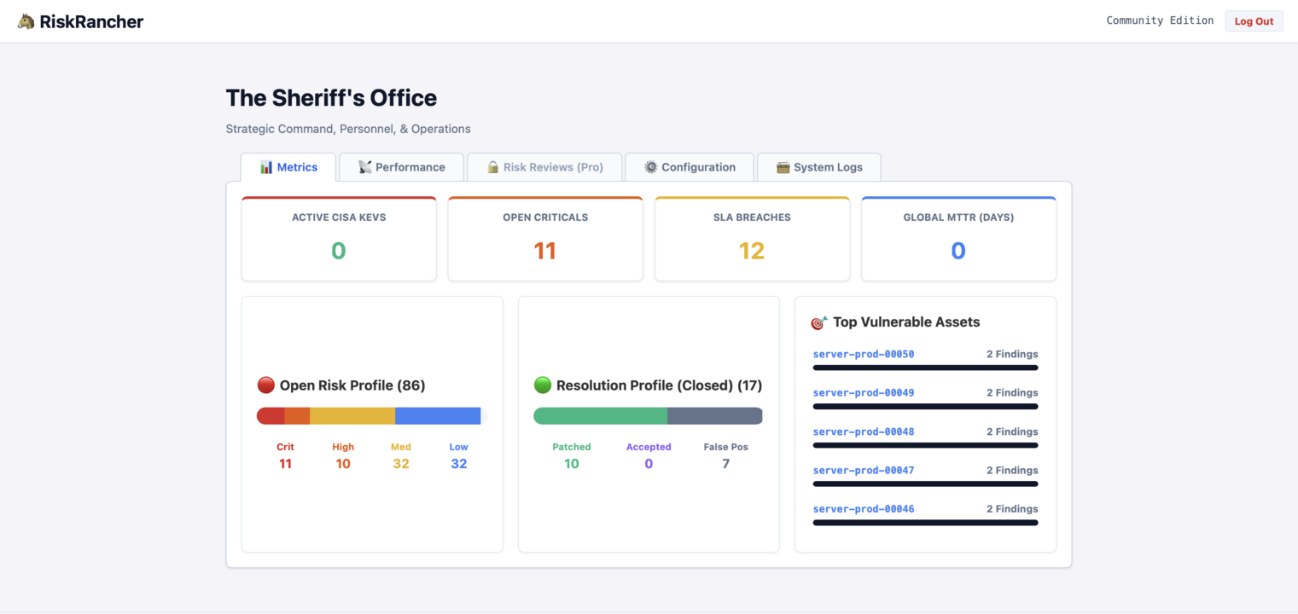Click the progress bar under server-prod-00048
Viewport: 1298px width, 614px height.
(x=925, y=445)
